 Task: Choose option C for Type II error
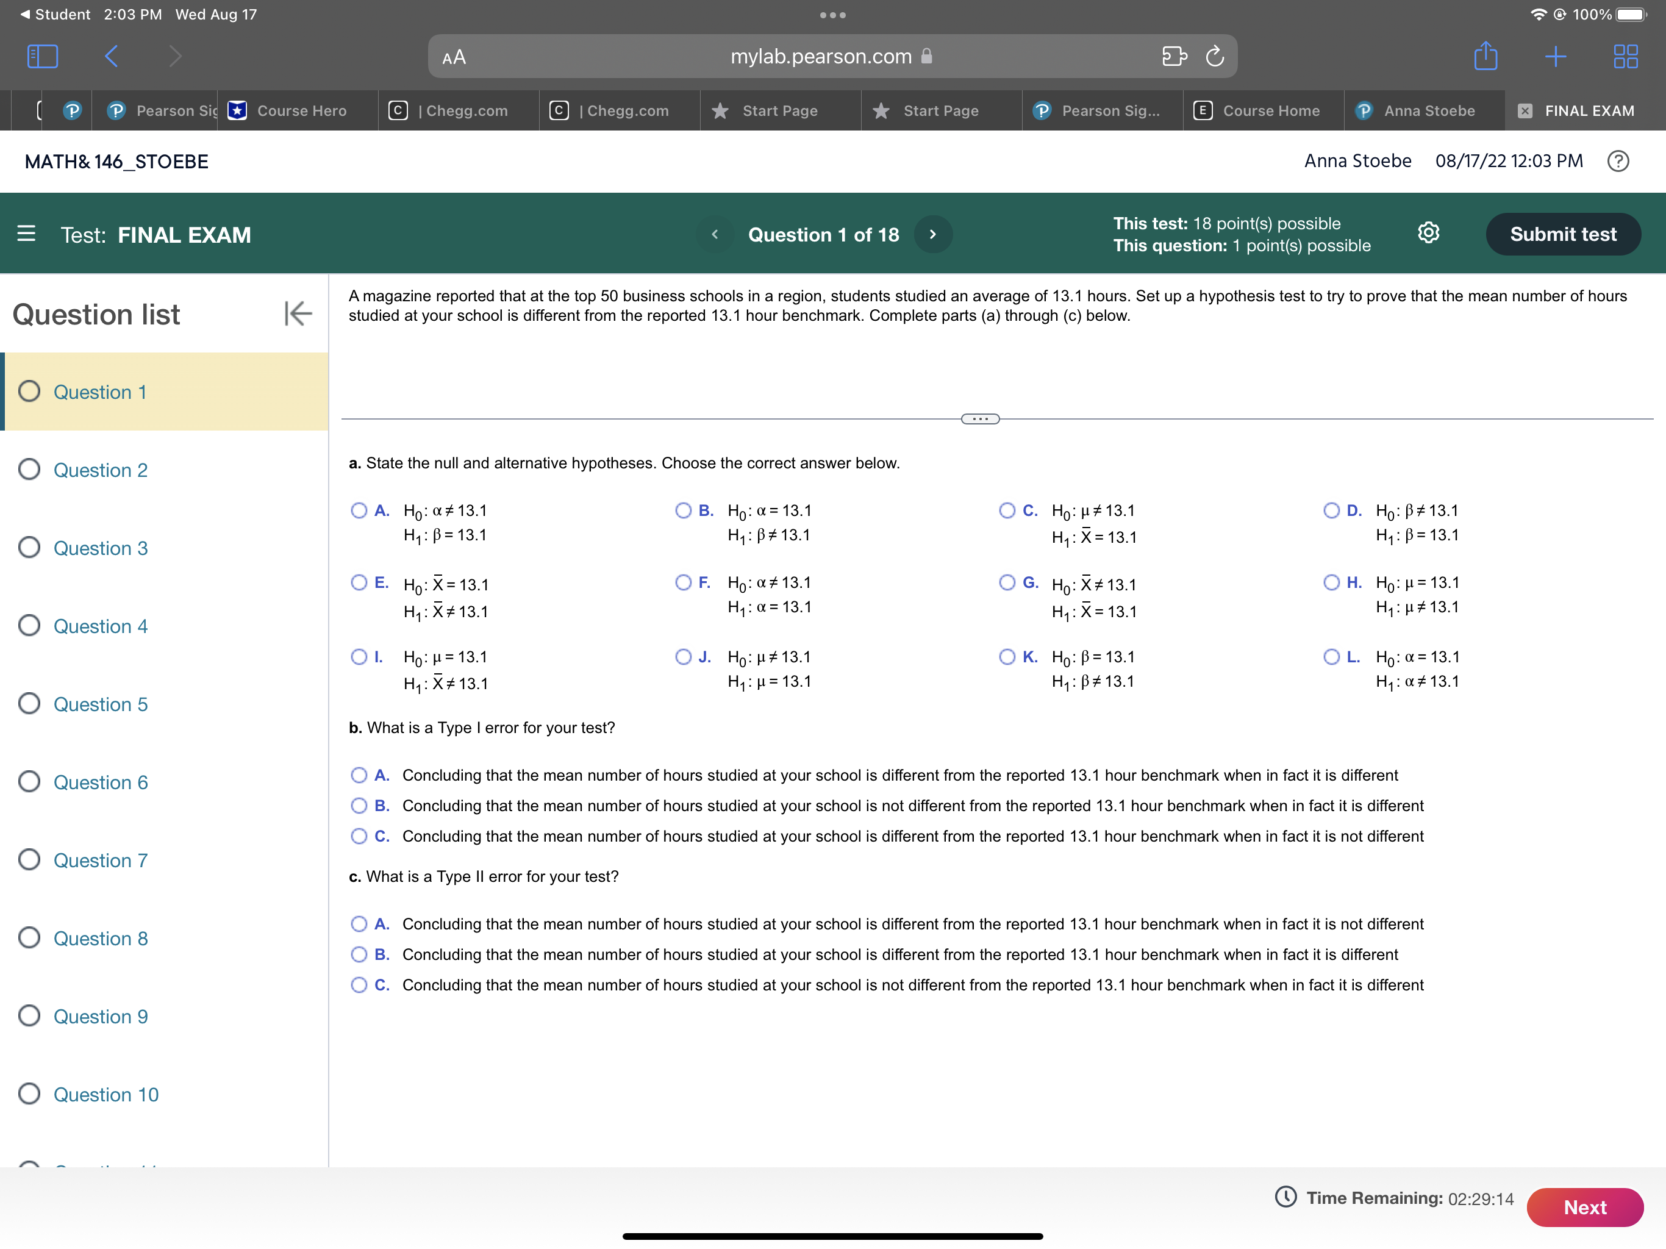(x=359, y=984)
